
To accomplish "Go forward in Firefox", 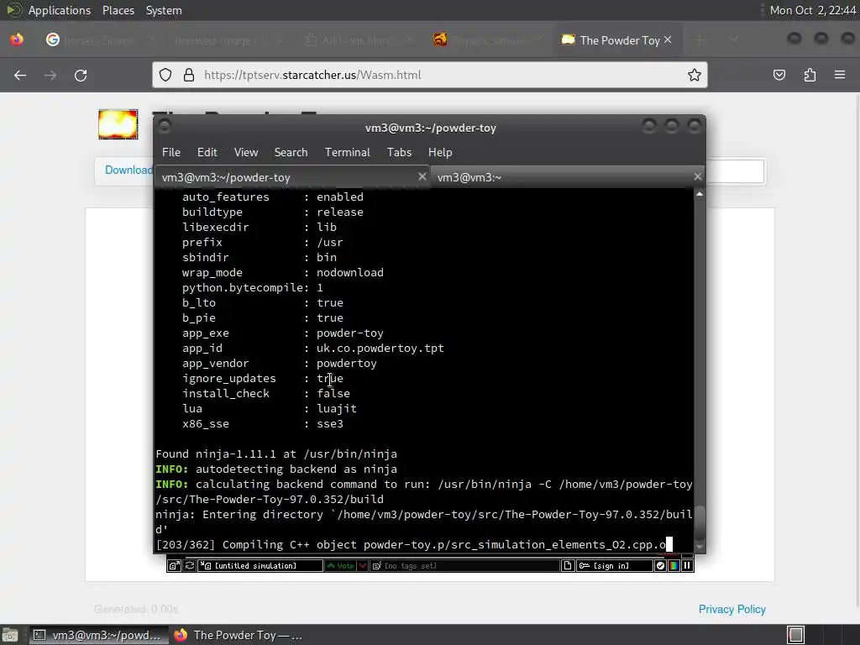I will pyautogui.click(x=50, y=75).
